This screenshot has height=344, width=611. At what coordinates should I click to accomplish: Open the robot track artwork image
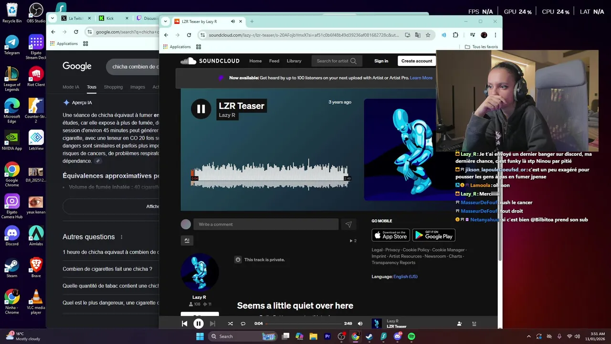[x=400, y=150]
